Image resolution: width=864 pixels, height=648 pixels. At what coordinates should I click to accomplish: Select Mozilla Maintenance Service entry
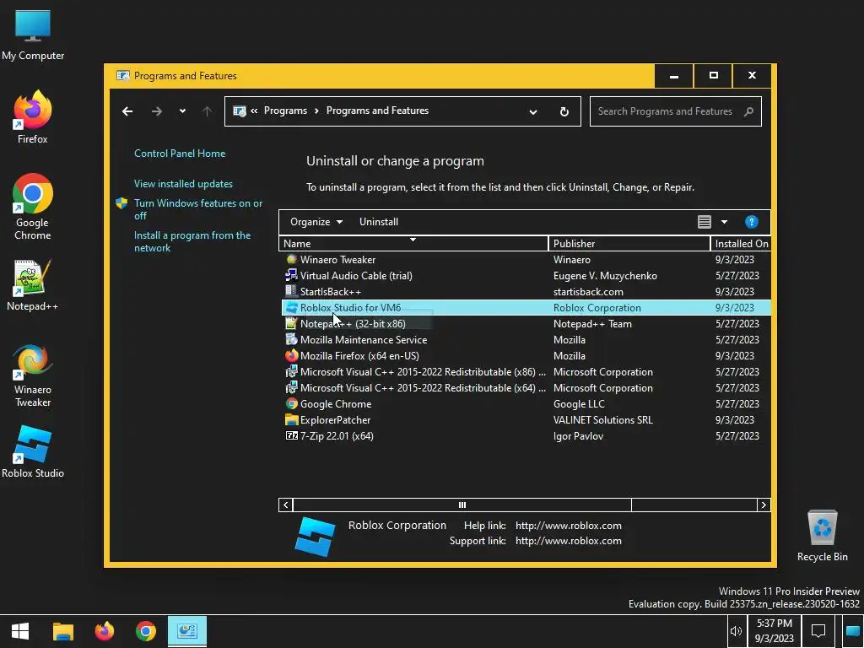point(526,339)
